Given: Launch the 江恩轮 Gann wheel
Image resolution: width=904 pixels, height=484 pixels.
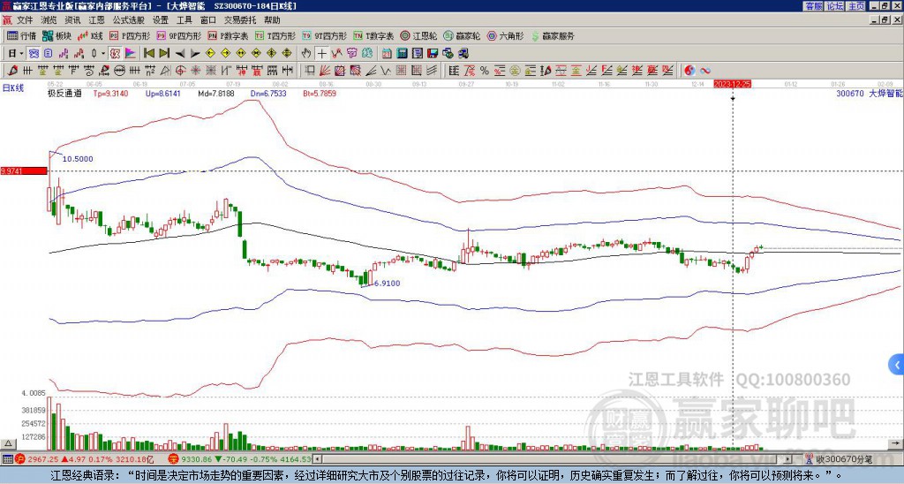Looking at the screenshot, I should 418,35.
